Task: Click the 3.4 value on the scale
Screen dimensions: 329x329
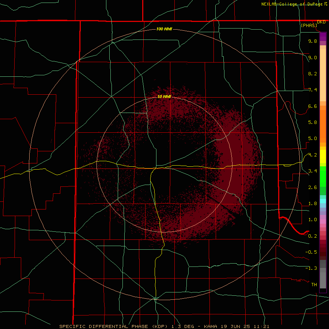Action: coord(313,171)
